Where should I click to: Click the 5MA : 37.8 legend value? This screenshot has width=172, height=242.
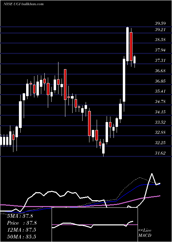[x=20, y=216]
